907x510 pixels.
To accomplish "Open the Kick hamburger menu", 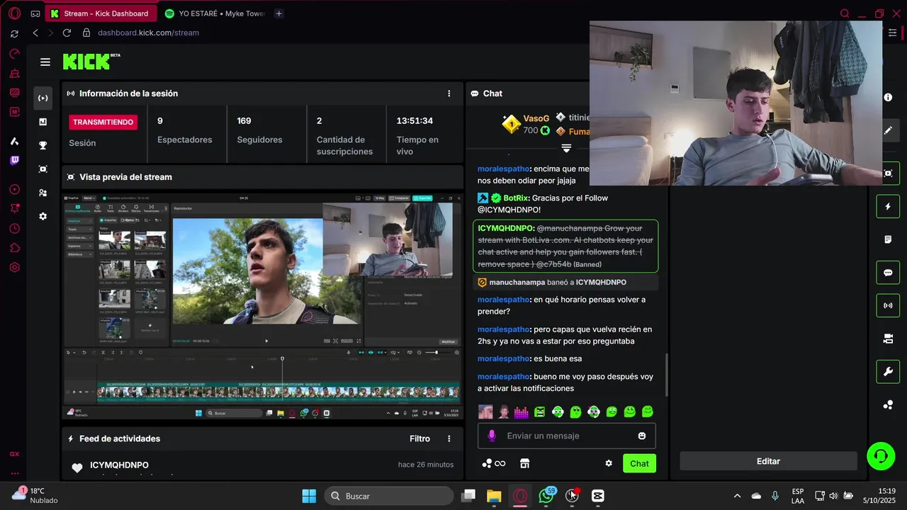I will pos(45,62).
